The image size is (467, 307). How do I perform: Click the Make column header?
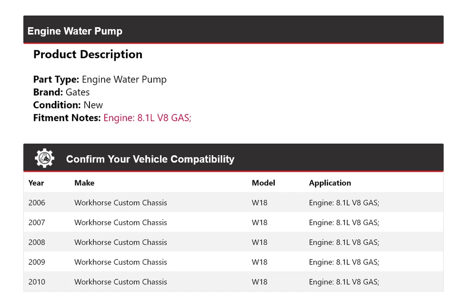point(84,183)
